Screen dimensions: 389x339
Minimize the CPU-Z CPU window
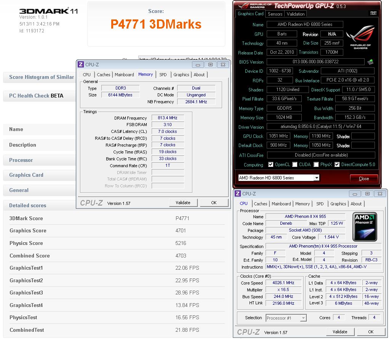355,194
